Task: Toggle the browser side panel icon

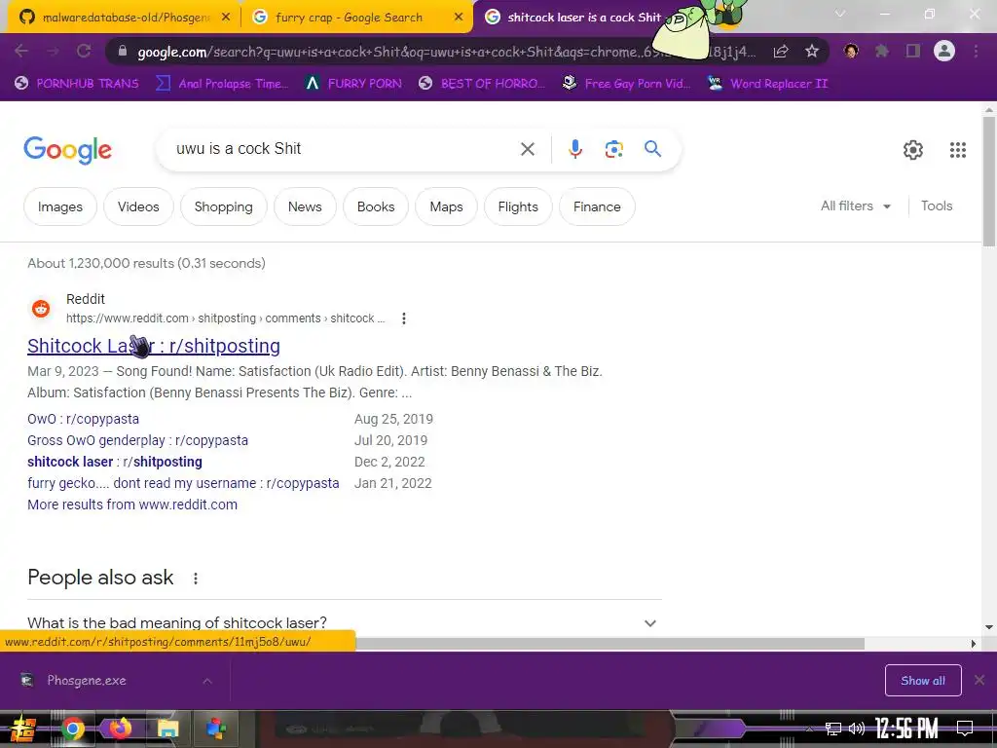Action: coord(913,51)
